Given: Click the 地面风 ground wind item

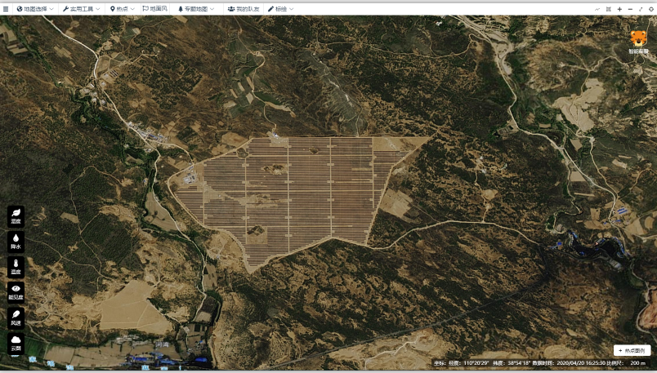Looking at the screenshot, I should [154, 8].
